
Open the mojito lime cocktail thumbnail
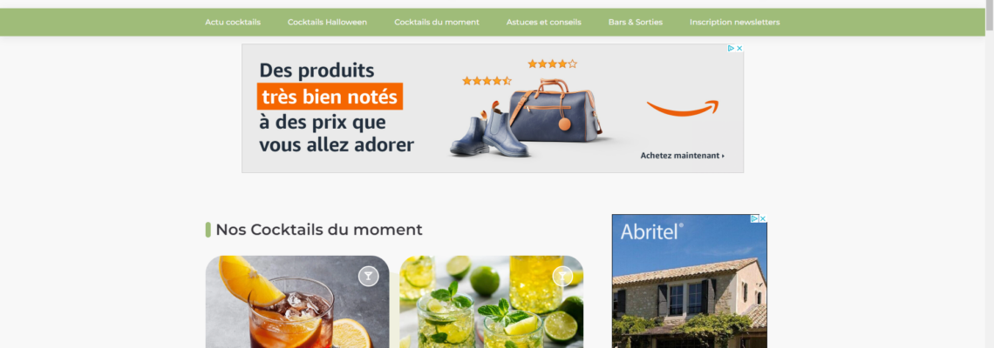click(491, 302)
